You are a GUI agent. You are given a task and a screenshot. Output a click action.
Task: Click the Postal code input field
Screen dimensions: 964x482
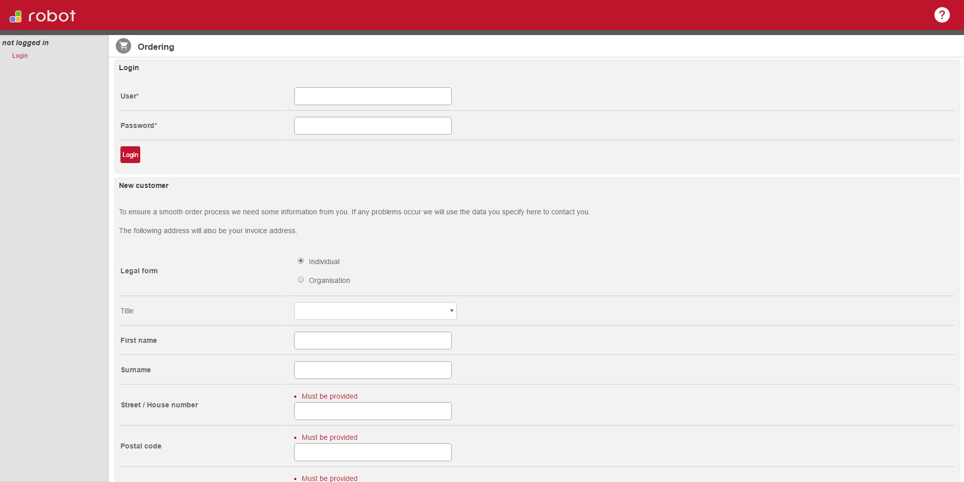[x=373, y=453]
